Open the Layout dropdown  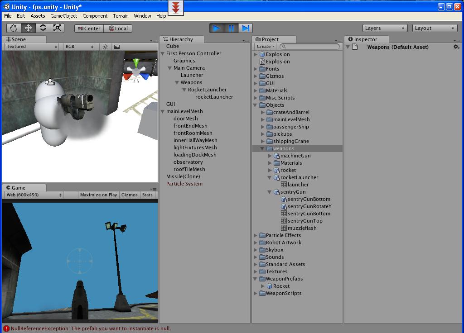[435, 28]
